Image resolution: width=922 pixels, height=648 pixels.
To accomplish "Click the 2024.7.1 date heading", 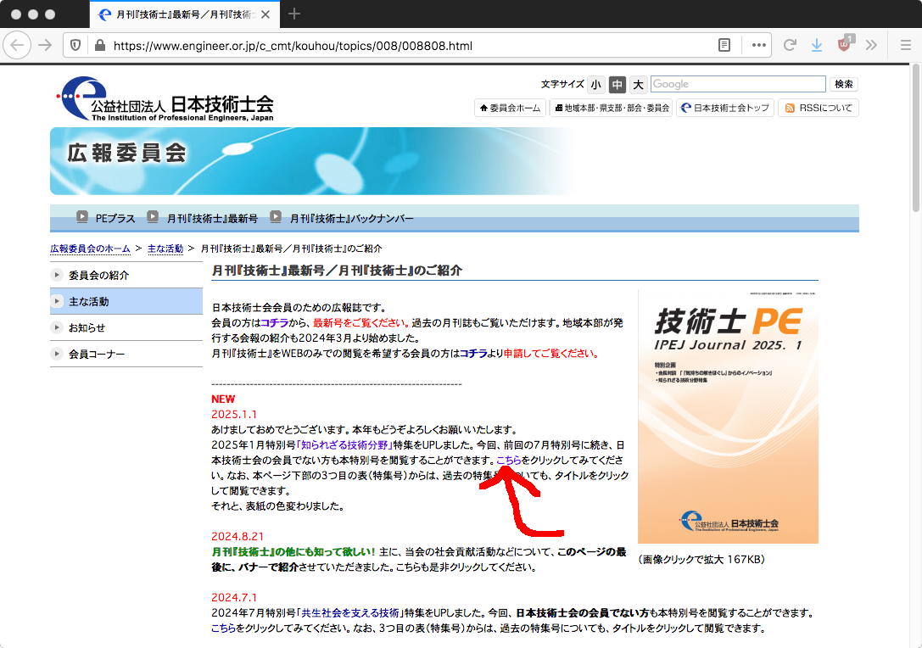I will point(234,597).
